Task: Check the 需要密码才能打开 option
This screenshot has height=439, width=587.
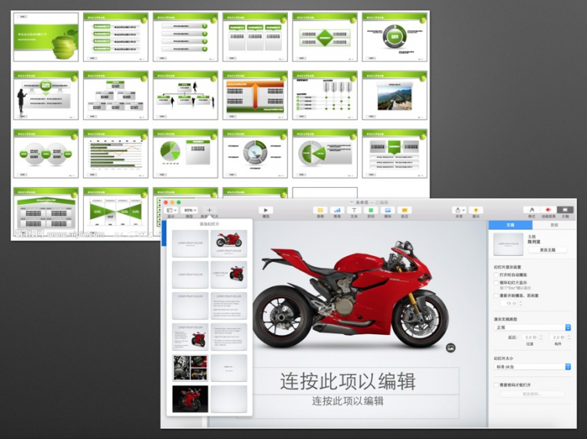Action: [x=497, y=385]
